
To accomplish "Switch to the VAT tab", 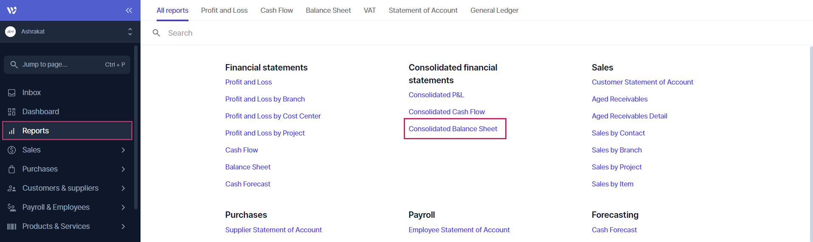I will point(369,10).
